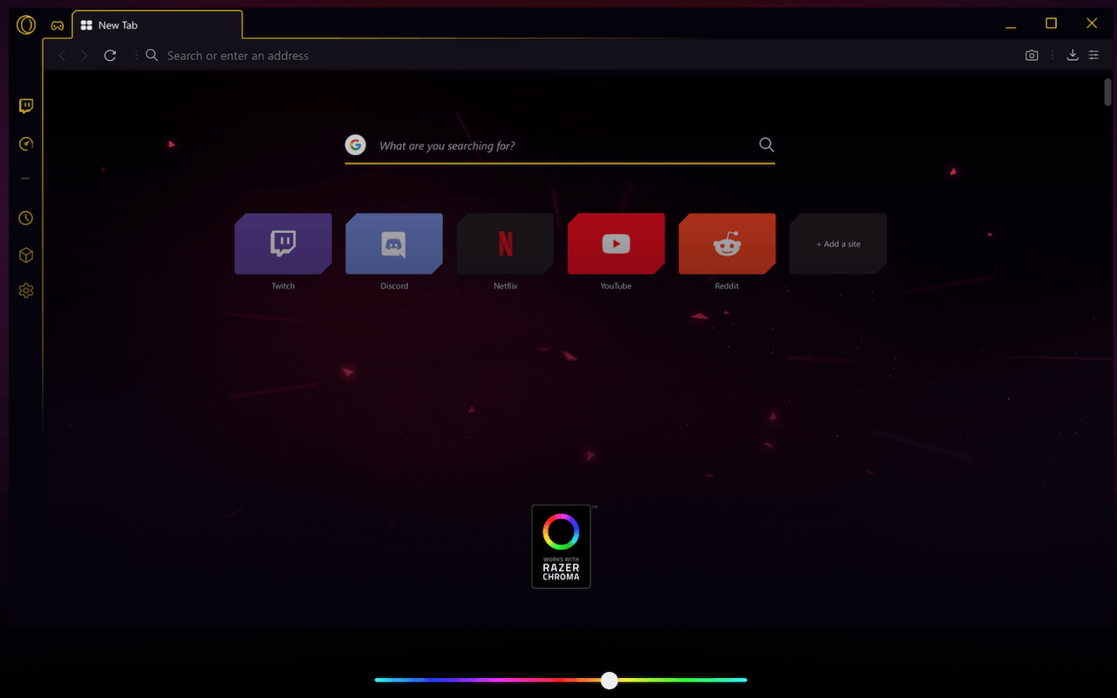The height and width of the screenshot is (698, 1117).
Task: Open History clock icon in sidebar
Action: click(26, 218)
